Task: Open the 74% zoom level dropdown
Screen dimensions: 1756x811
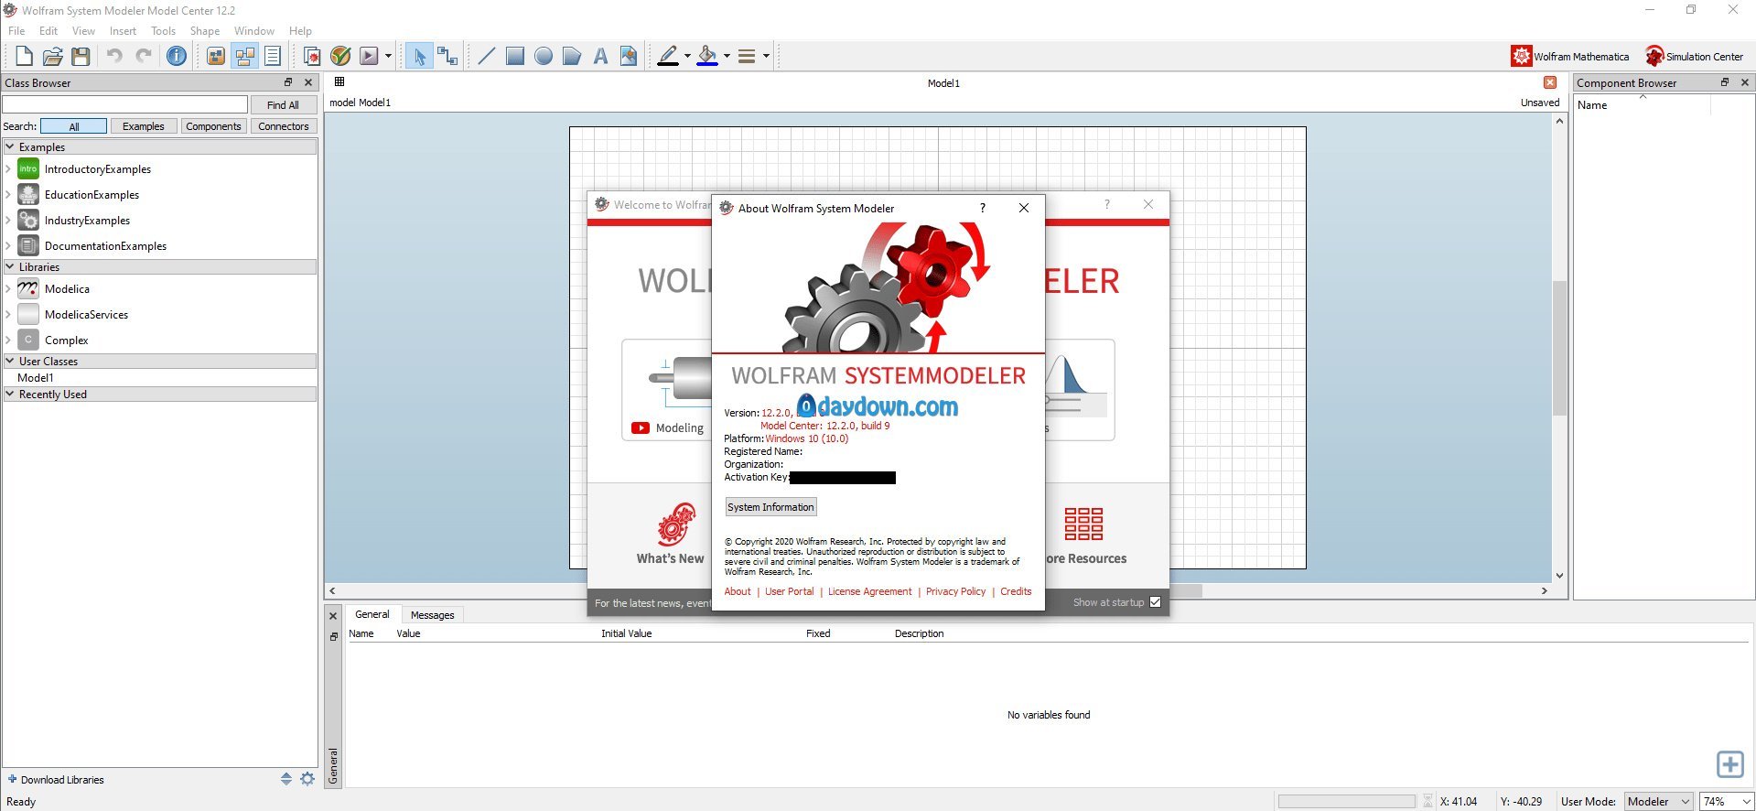Action: (x=1726, y=802)
